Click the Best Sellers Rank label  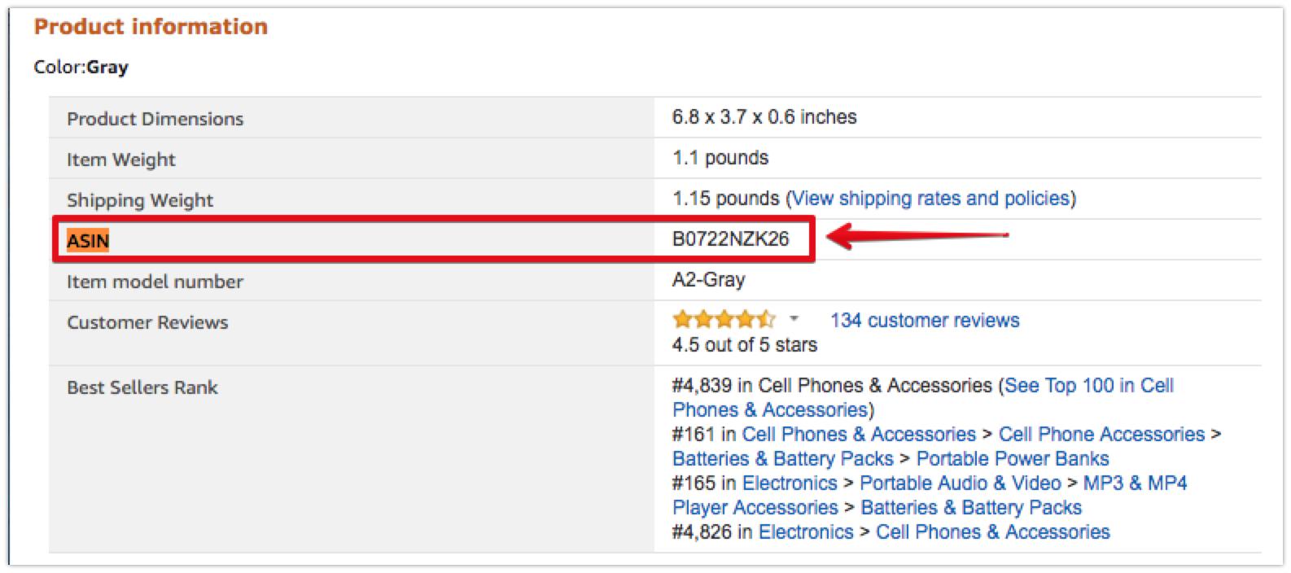(142, 387)
